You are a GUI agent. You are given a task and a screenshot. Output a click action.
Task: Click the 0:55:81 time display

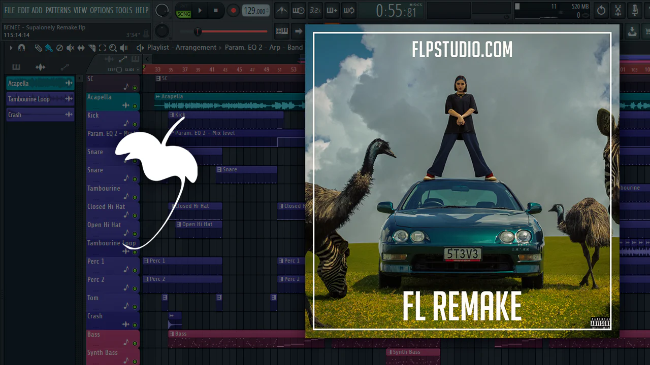(x=396, y=10)
